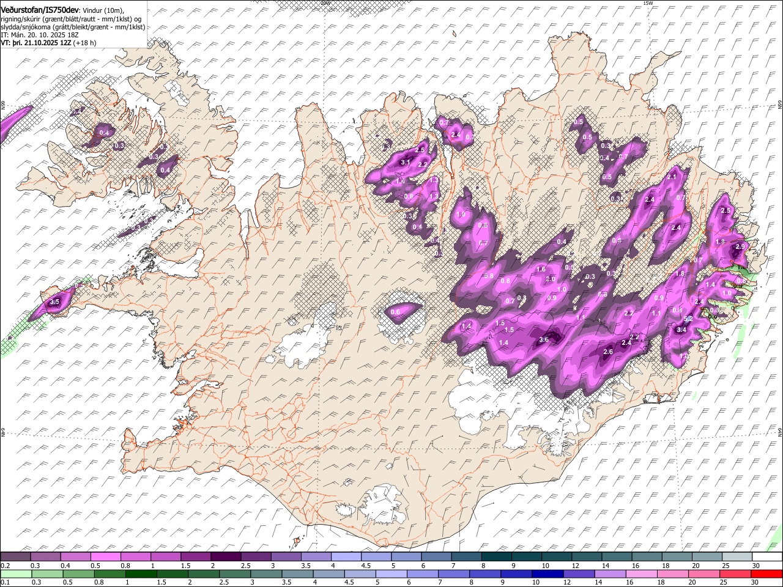
Task: Click the 2.6 precipitation value on the map
Action: coord(608,352)
